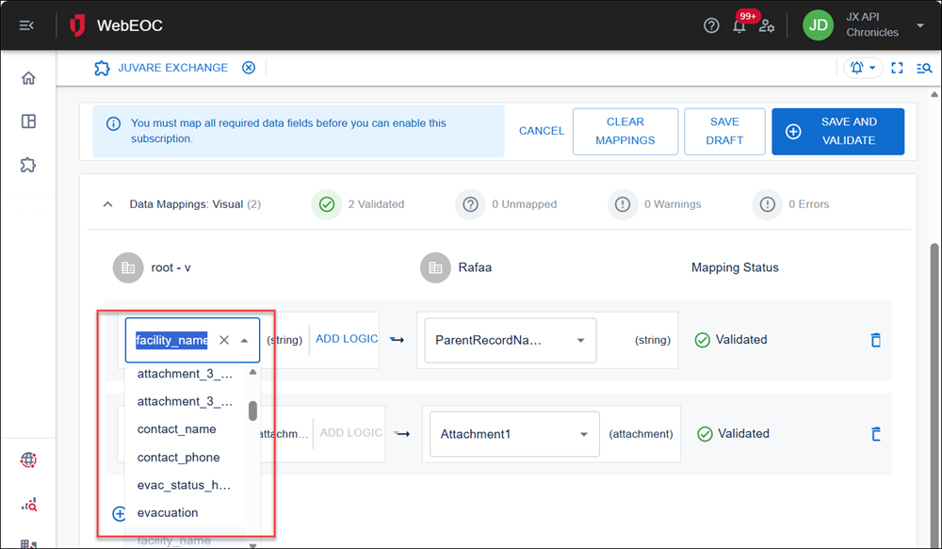Image resolution: width=942 pixels, height=549 pixels.
Task: Click SAVE AND VALIDATE button
Action: point(838,131)
